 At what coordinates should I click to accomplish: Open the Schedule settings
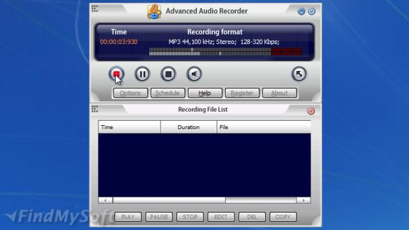(x=167, y=93)
